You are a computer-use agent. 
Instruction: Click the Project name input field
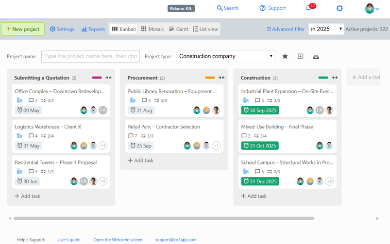point(90,56)
